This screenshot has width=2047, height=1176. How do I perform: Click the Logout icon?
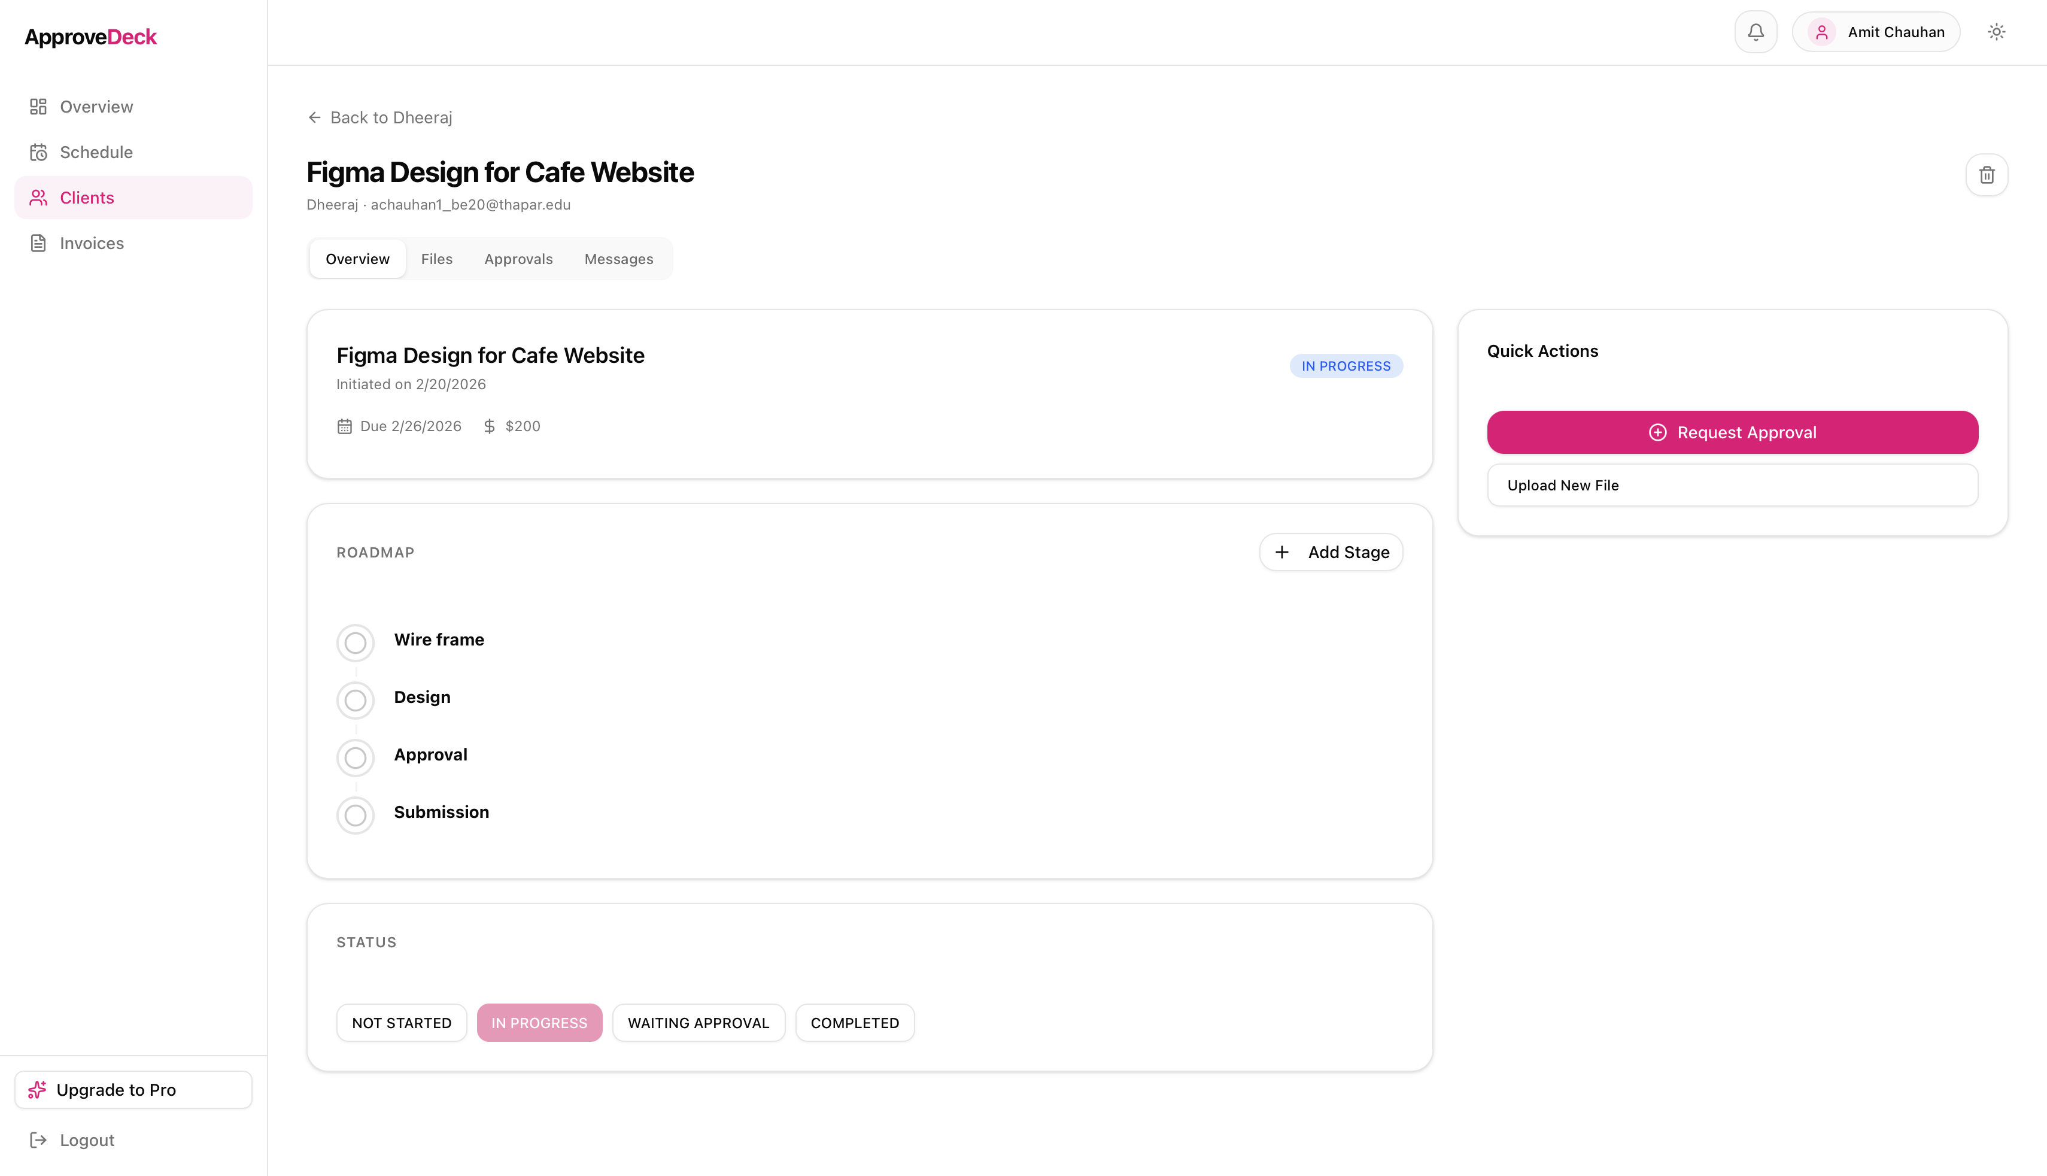(x=38, y=1139)
